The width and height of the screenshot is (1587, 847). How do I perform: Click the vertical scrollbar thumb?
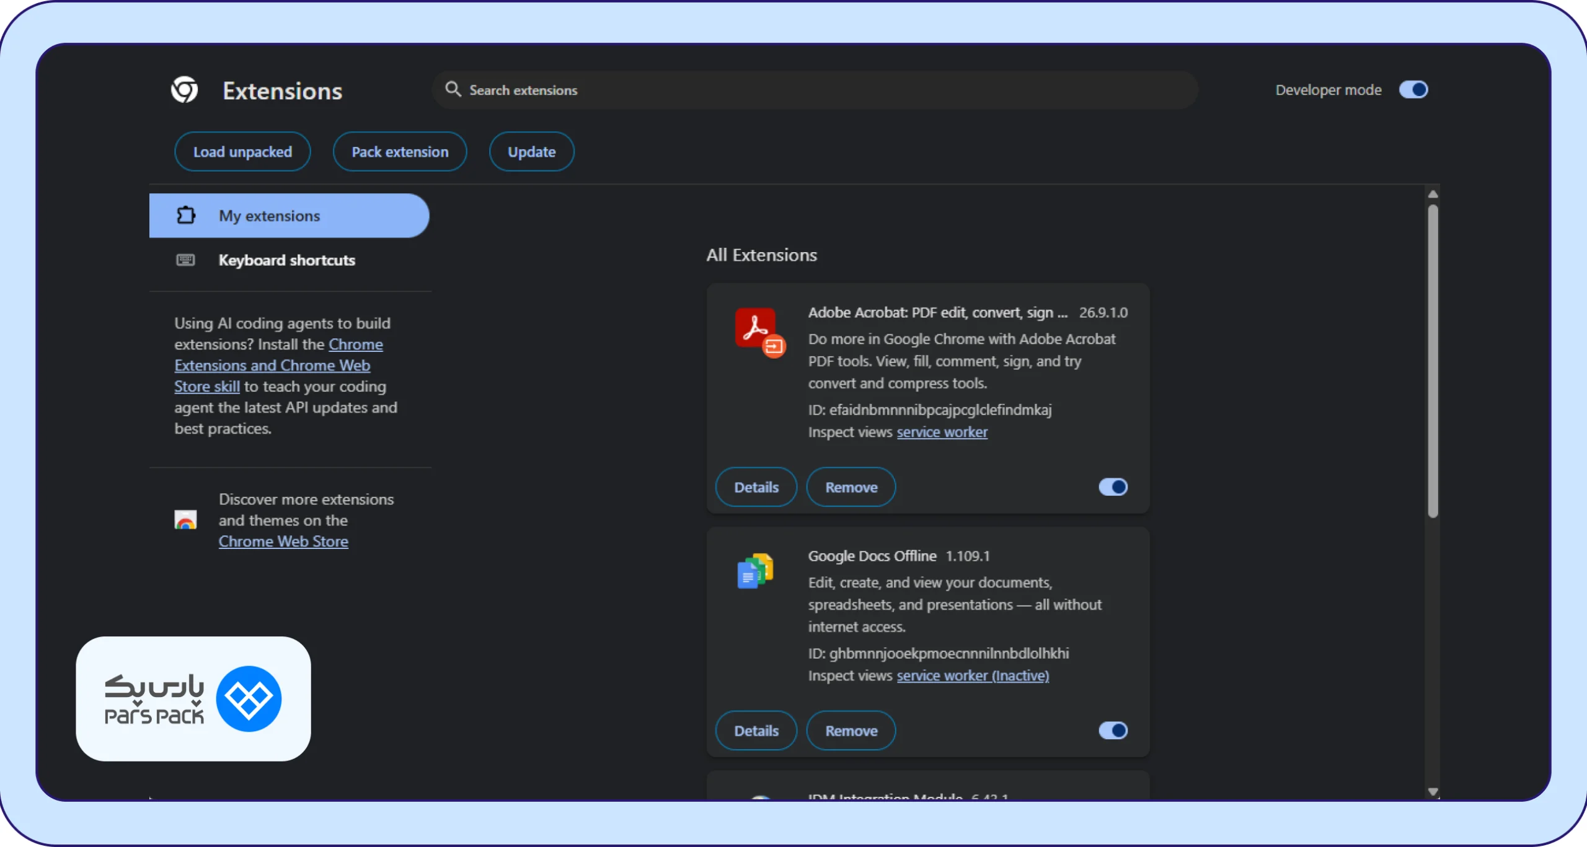point(1433,361)
